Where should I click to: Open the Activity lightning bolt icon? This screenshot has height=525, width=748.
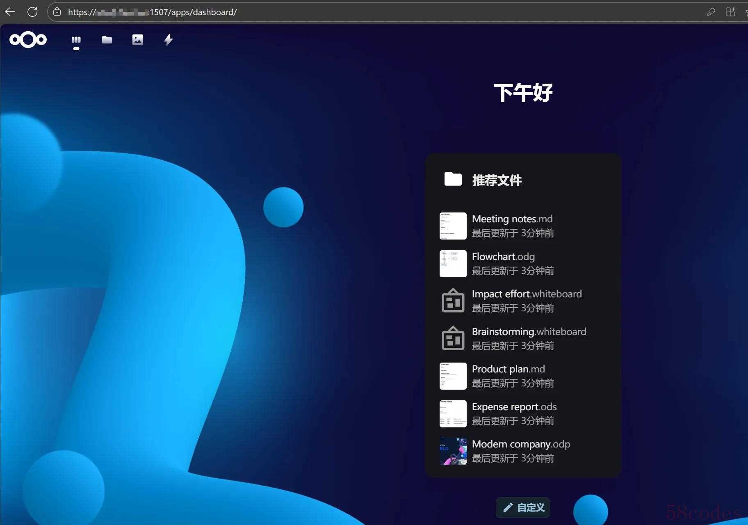(169, 40)
